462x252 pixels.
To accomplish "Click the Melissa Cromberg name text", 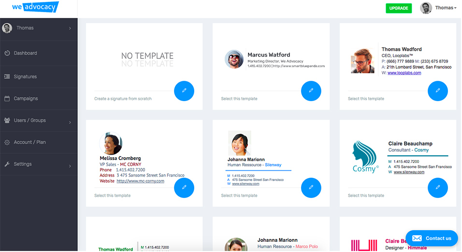I will pyautogui.click(x=120, y=158).
